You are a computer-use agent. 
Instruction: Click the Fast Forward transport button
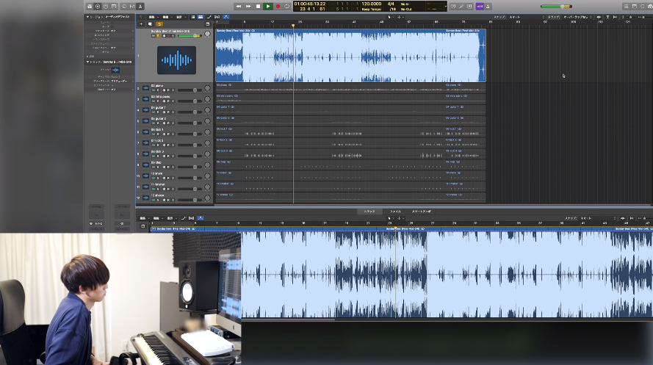click(x=248, y=6)
